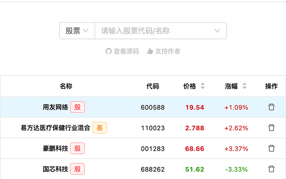This screenshot has height=179, width=286.
Task: Click the 价格 column header label
Action: 189,86
